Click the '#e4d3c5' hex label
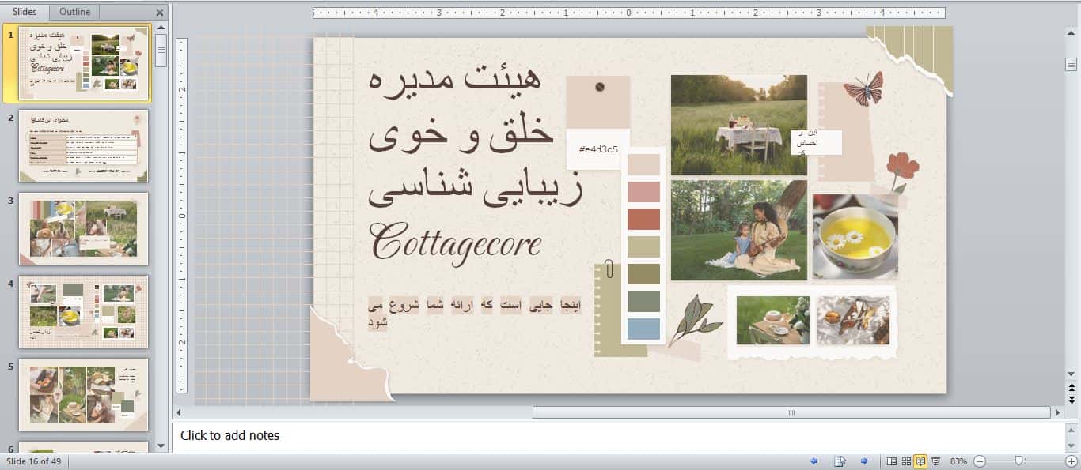The width and height of the screenshot is (1081, 470). (598, 149)
